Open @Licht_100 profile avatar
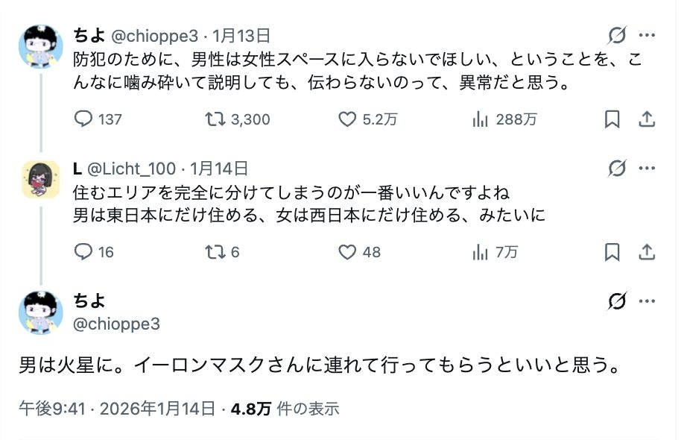The image size is (684, 440). 40,179
